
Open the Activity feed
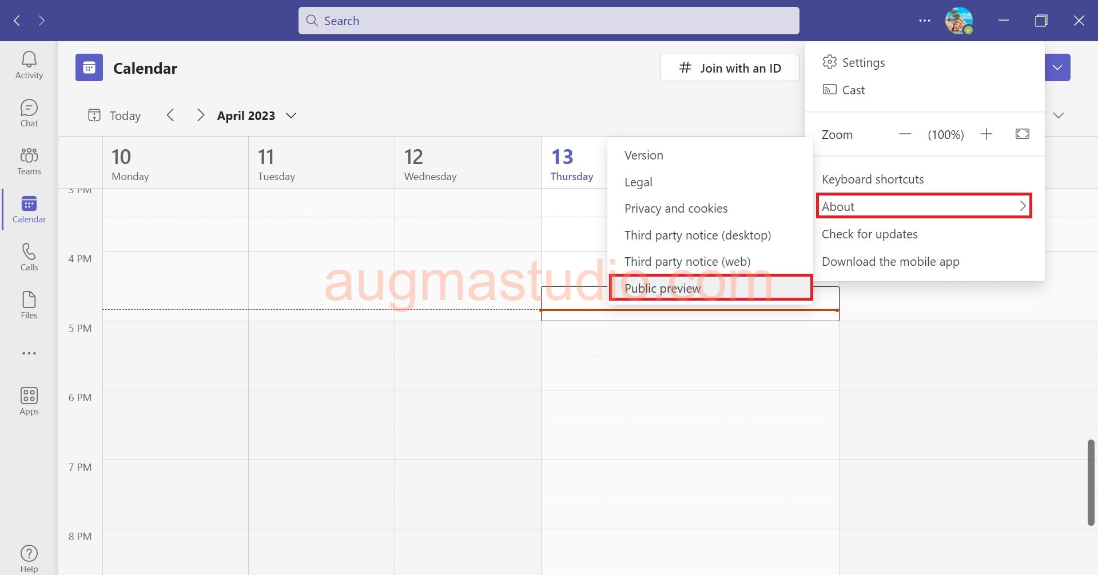coord(29,64)
